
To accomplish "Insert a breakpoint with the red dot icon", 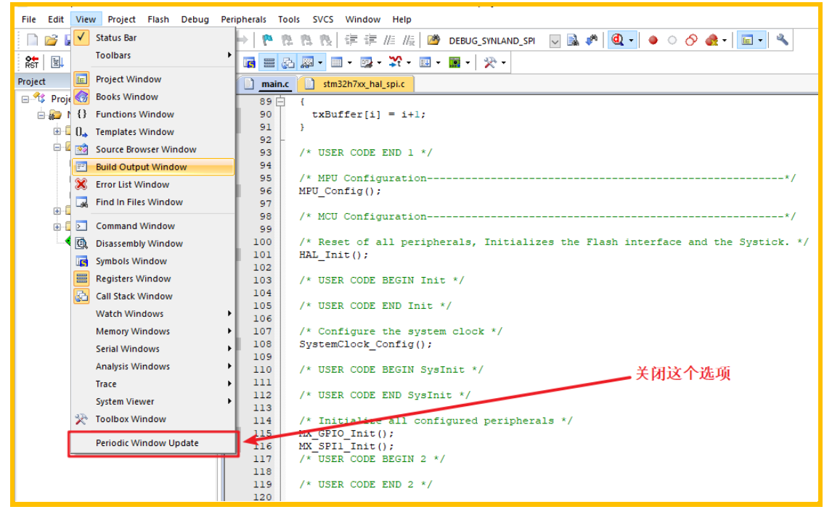I will (x=653, y=40).
